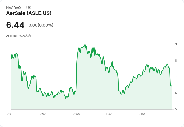Click the leftmost start of the price line
The image size is (184, 127).
[x=11, y=58]
